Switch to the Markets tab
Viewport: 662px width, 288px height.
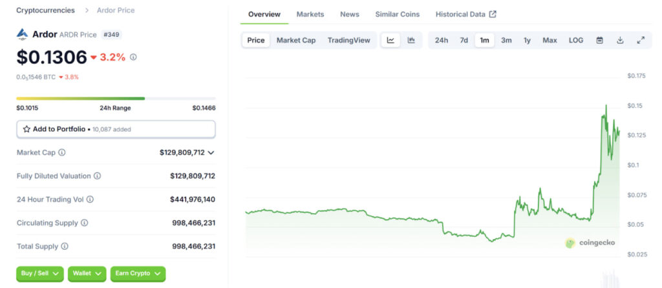[310, 14]
